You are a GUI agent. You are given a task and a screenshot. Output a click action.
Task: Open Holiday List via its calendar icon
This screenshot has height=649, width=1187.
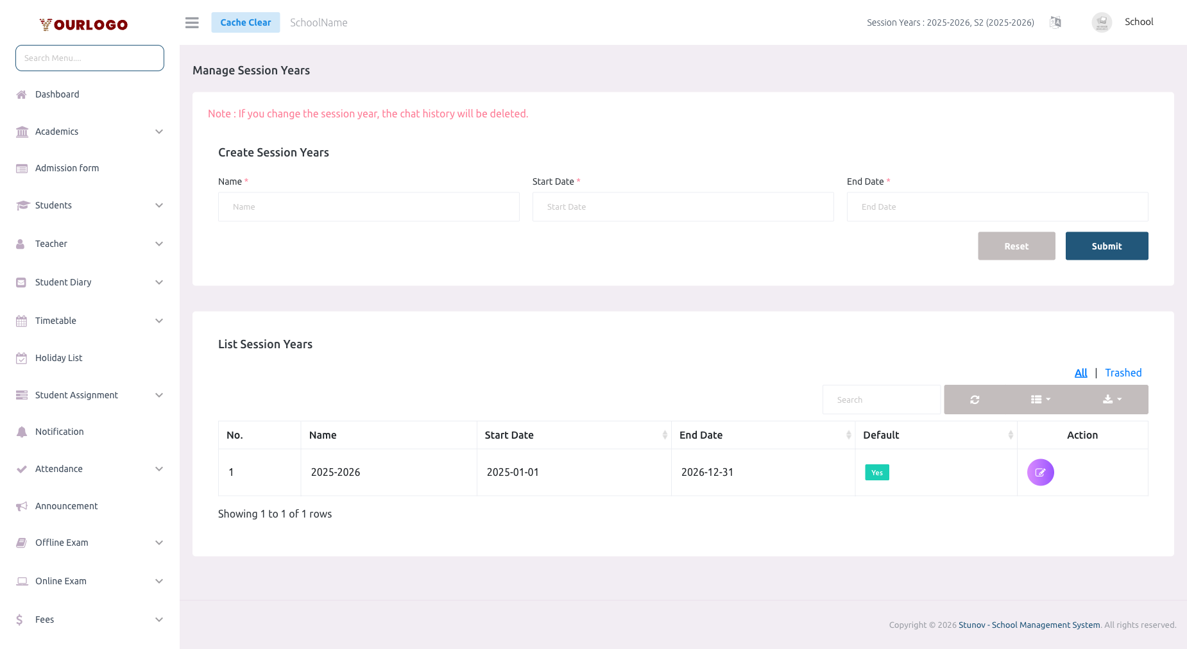point(22,358)
